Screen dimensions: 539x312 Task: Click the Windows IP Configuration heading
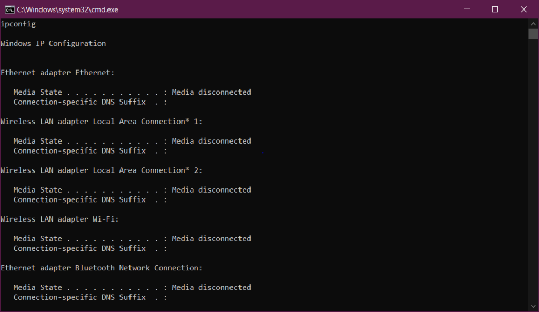53,43
